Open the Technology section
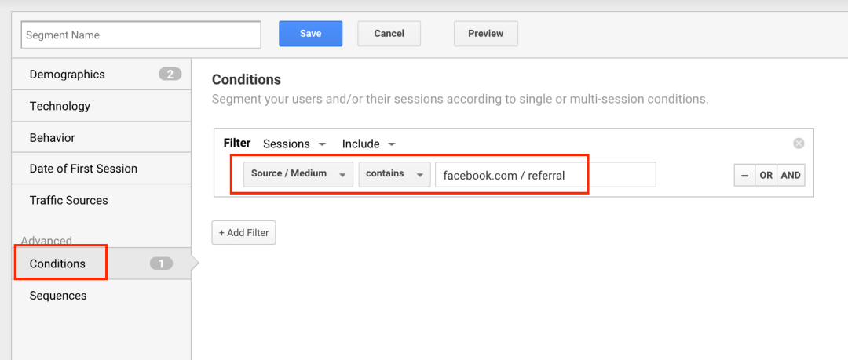848x360 pixels. [101, 106]
